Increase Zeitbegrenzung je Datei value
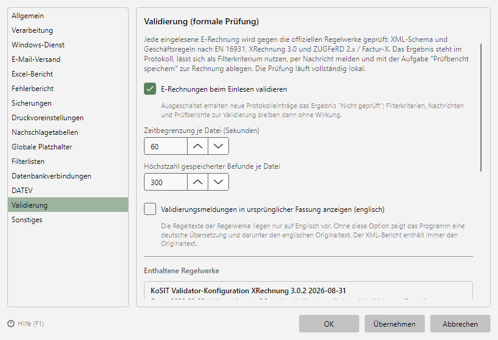 click(197, 146)
